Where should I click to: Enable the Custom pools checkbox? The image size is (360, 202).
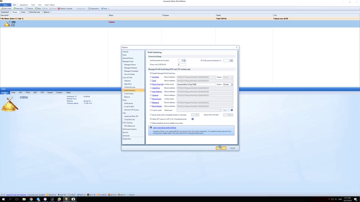click(x=151, y=110)
